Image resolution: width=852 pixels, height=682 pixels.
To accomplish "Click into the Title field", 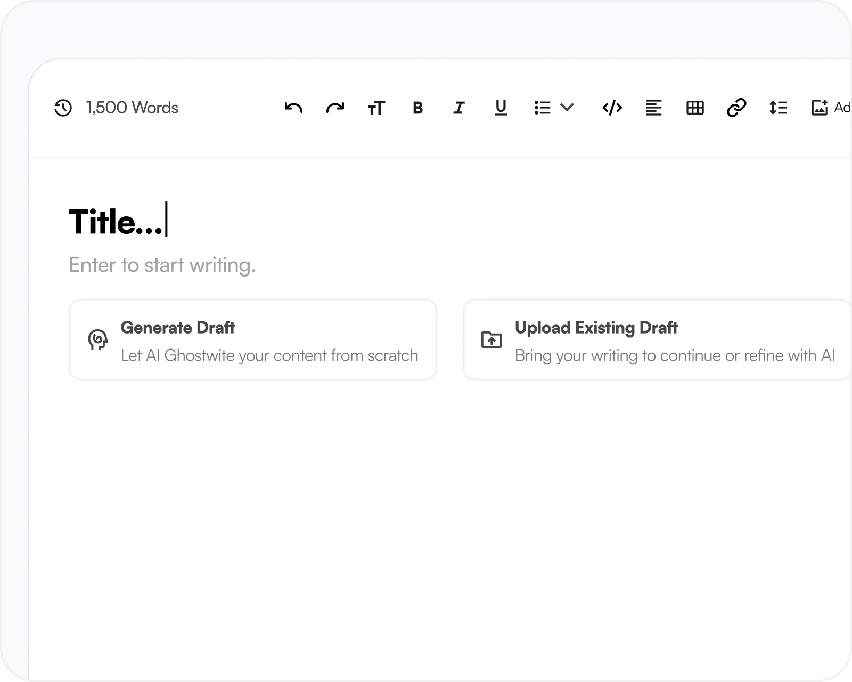I will pyautogui.click(x=116, y=222).
